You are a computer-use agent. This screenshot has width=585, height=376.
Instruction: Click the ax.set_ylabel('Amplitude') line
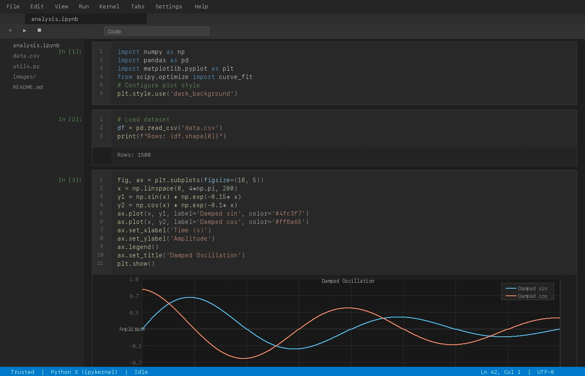(166, 239)
